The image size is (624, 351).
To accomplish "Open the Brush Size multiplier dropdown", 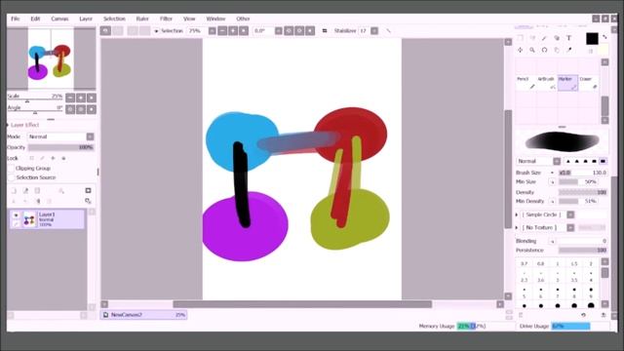I will [x=552, y=173].
